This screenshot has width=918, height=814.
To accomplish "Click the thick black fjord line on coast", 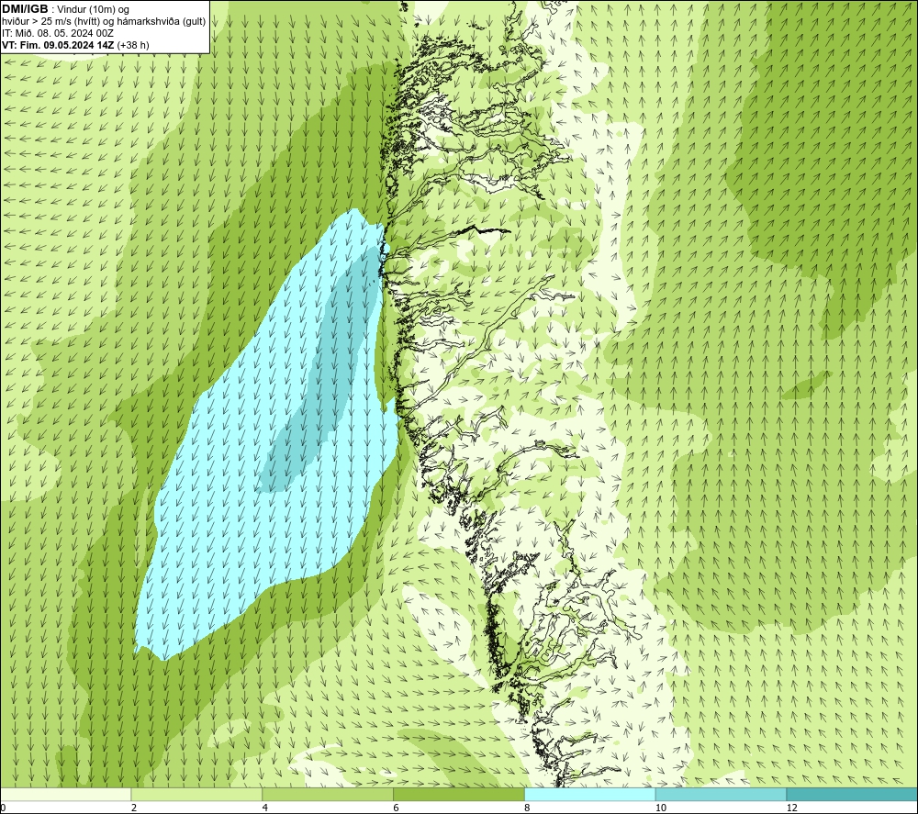I will point(484,230).
